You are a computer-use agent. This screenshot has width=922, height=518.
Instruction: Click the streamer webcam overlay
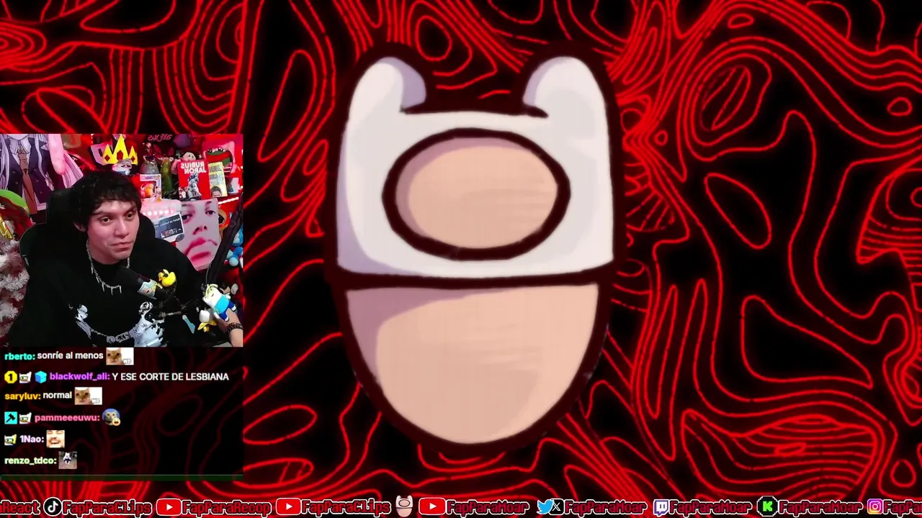point(121,240)
